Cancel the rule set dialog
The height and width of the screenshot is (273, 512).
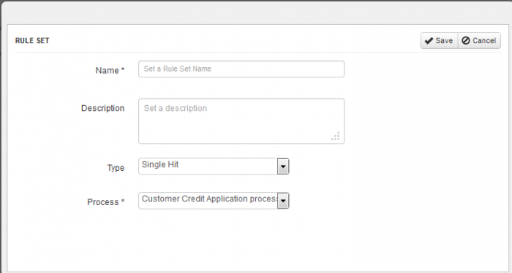(x=479, y=40)
